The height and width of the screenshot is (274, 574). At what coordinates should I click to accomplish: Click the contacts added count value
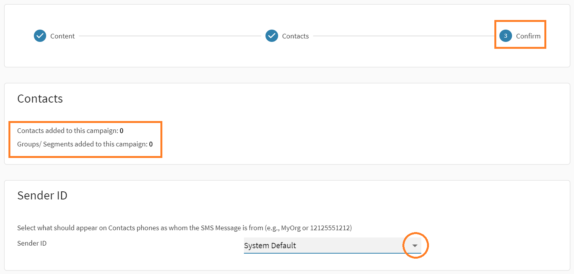click(122, 131)
